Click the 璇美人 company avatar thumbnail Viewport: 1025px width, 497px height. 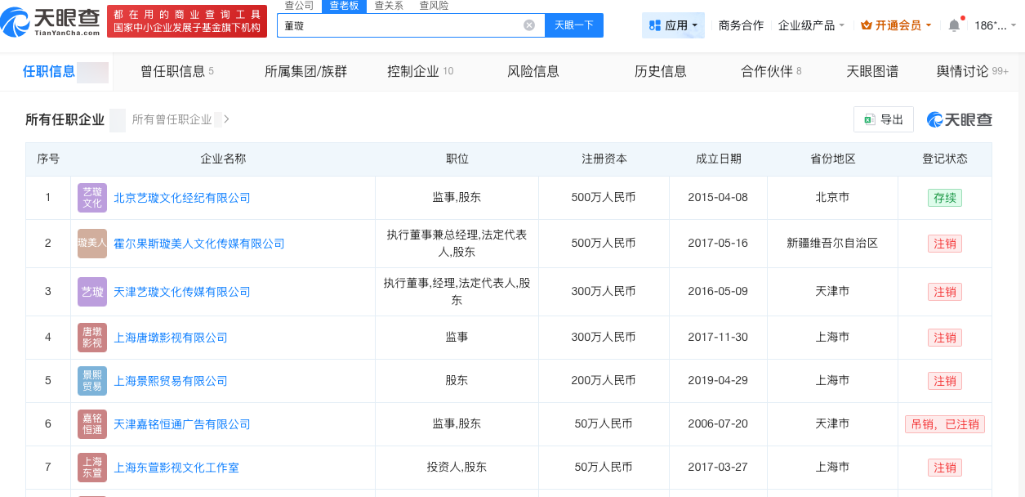pyautogui.click(x=91, y=243)
